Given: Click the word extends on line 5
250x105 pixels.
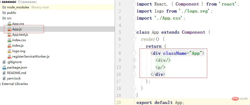Looking at the screenshot, I should pyautogui.click(x=170, y=32).
